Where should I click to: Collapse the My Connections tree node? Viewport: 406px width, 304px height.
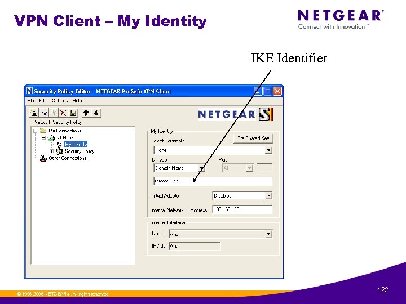tap(36, 131)
